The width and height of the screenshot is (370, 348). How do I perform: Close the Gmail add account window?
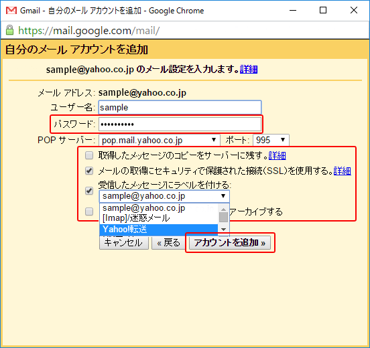point(354,10)
